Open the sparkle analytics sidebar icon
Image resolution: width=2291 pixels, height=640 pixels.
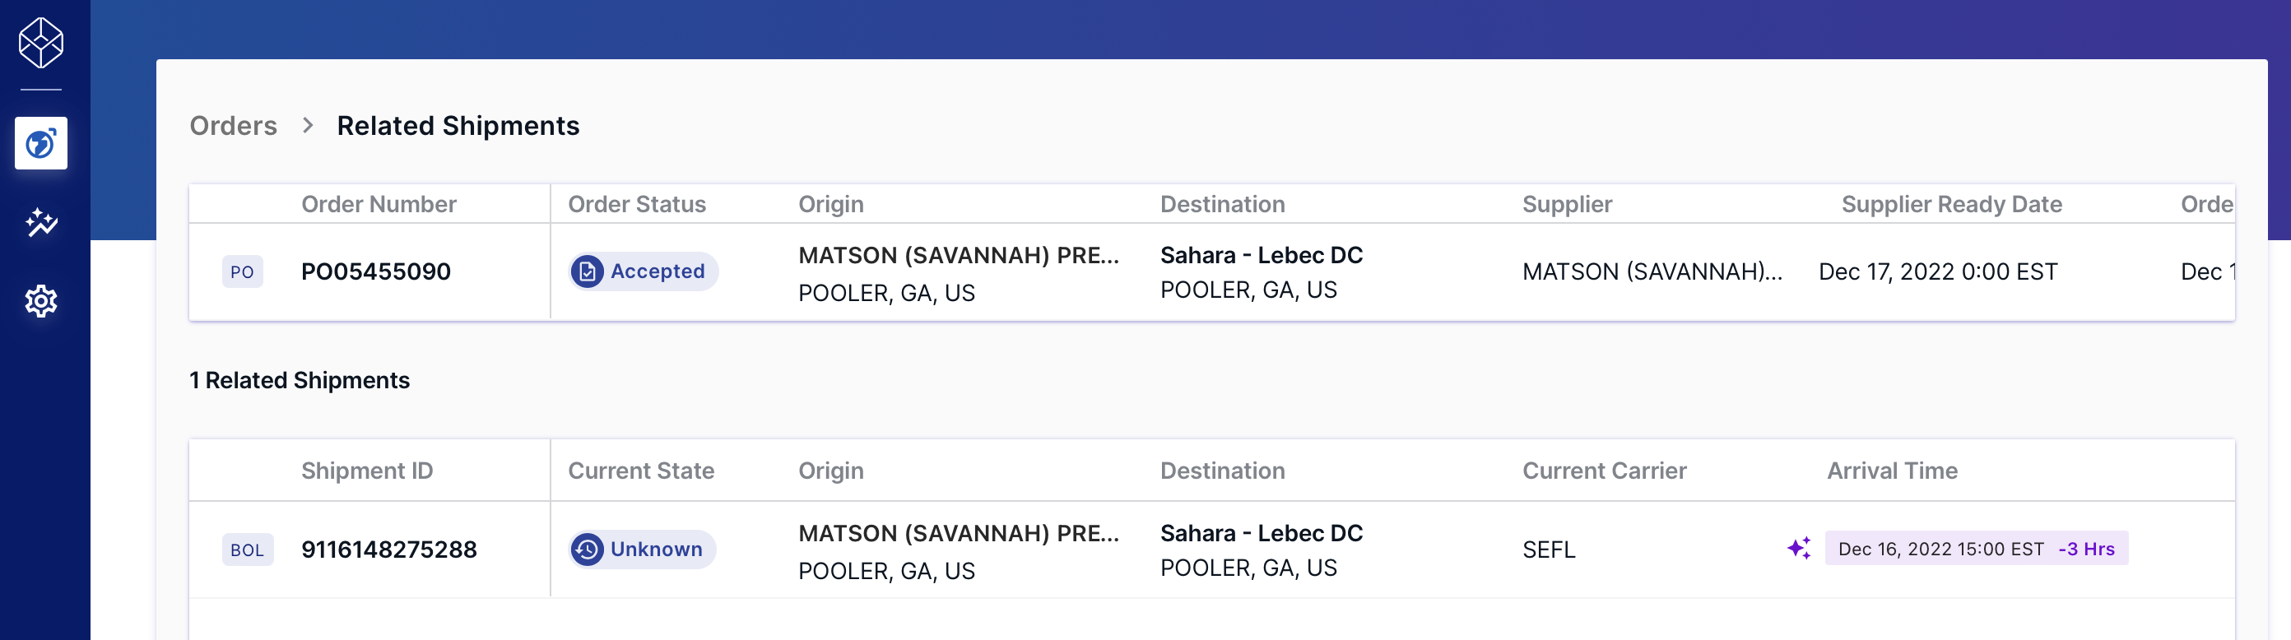coord(41,222)
